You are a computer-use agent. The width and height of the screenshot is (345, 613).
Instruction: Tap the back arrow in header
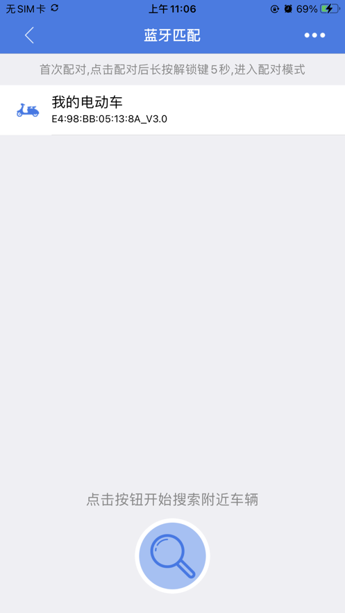(29, 35)
